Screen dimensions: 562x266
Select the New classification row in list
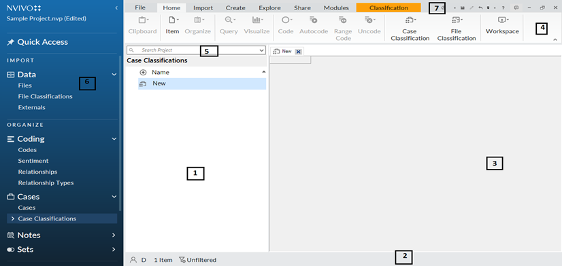[x=202, y=83]
